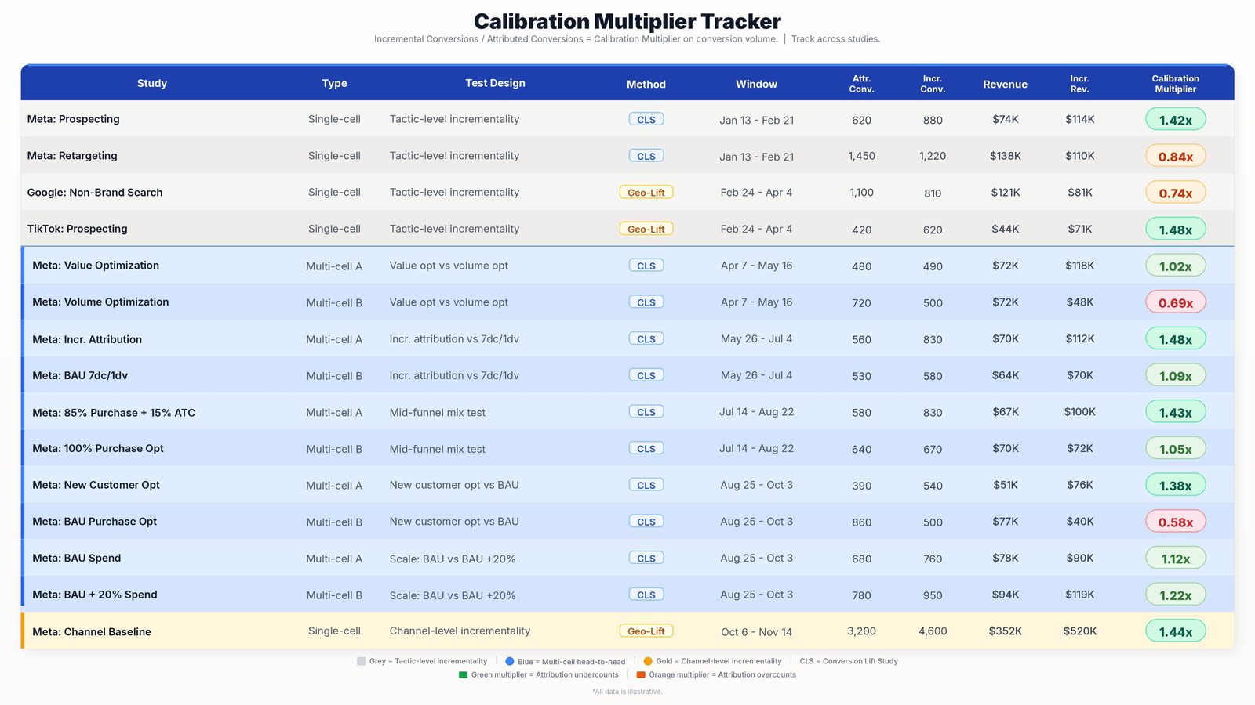Click the 3,200 attributed conversions value
Viewport: 1255px width, 705px height.
click(x=861, y=631)
